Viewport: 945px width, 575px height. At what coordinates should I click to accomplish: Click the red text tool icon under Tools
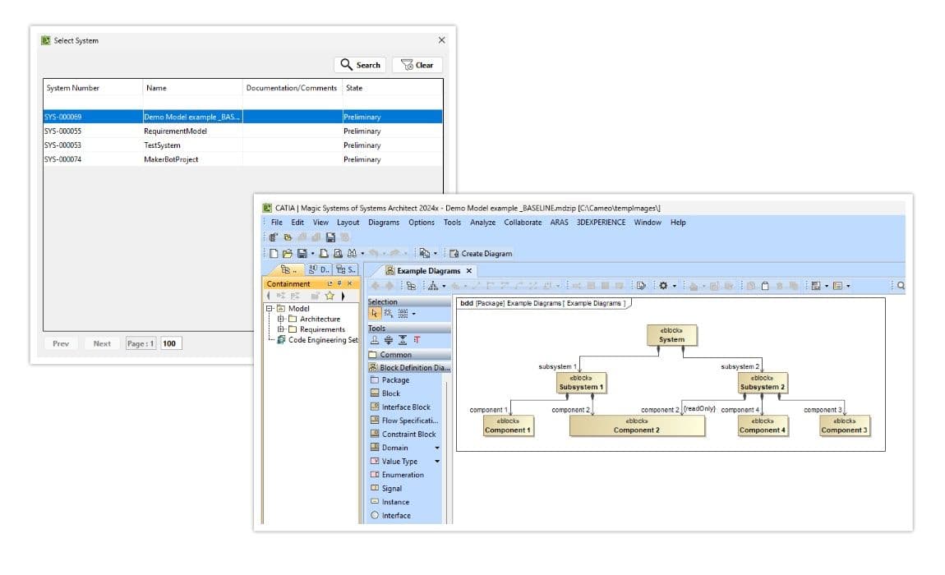417,341
